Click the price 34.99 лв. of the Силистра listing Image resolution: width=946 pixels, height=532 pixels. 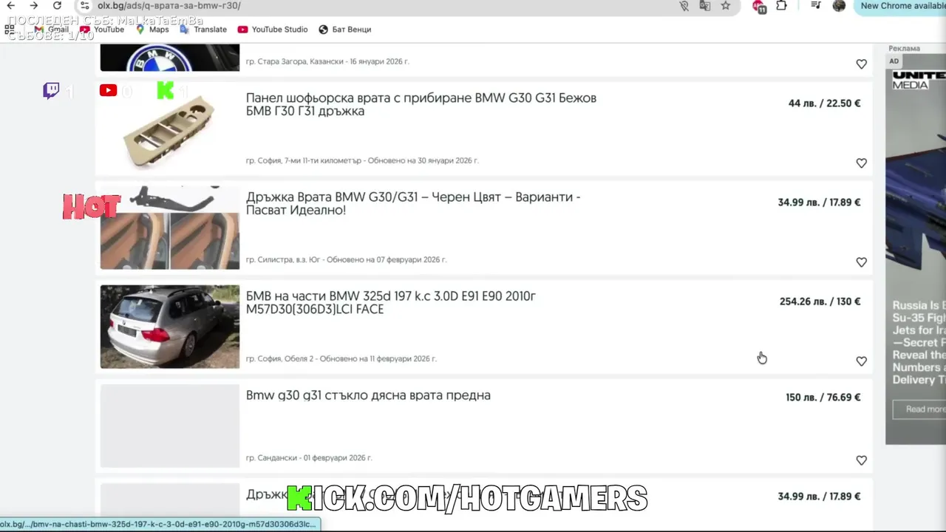819,202
